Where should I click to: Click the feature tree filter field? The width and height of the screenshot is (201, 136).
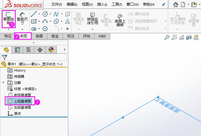click(x=34, y=57)
